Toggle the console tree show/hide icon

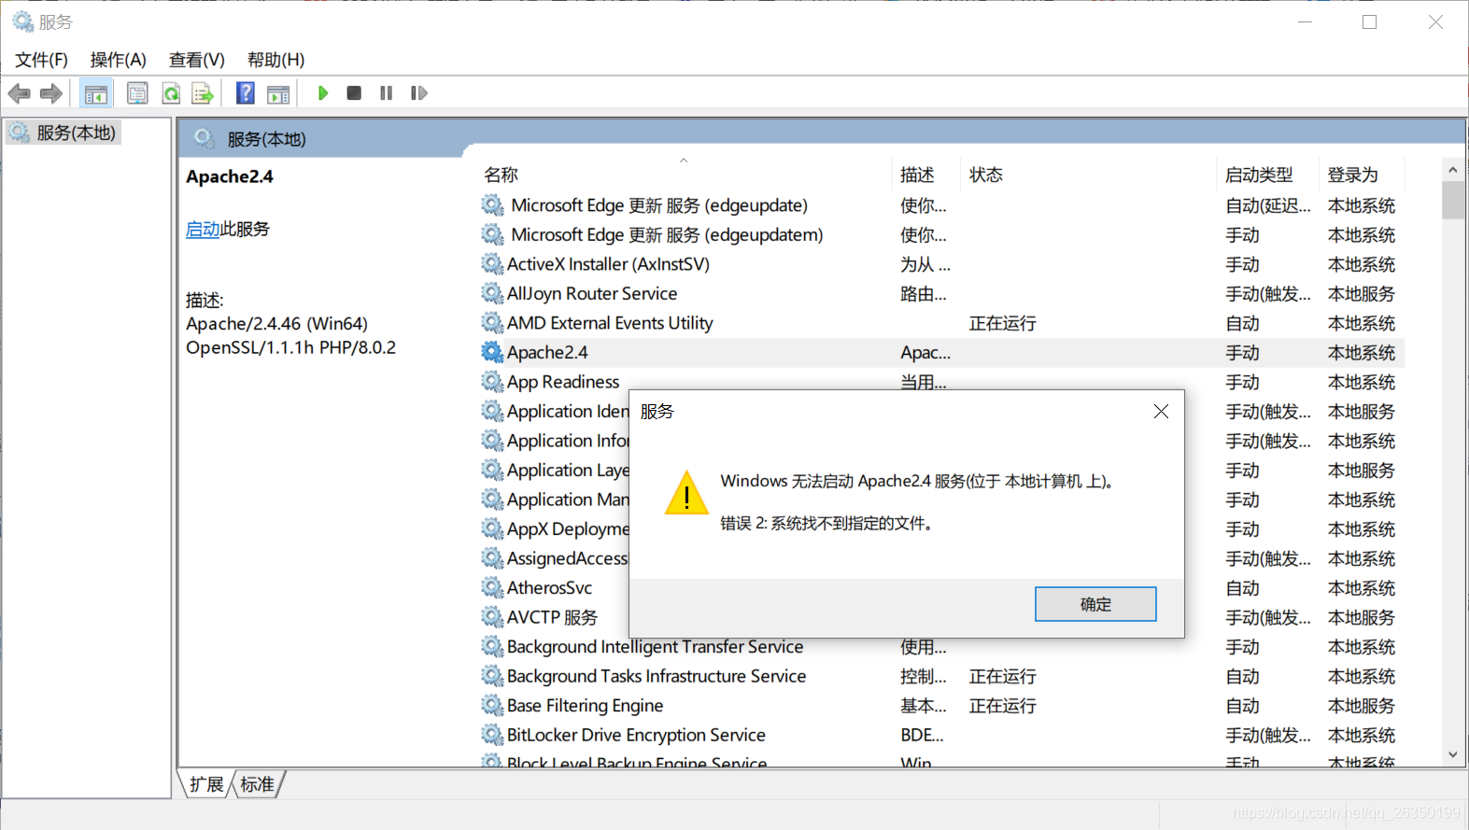point(95,93)
